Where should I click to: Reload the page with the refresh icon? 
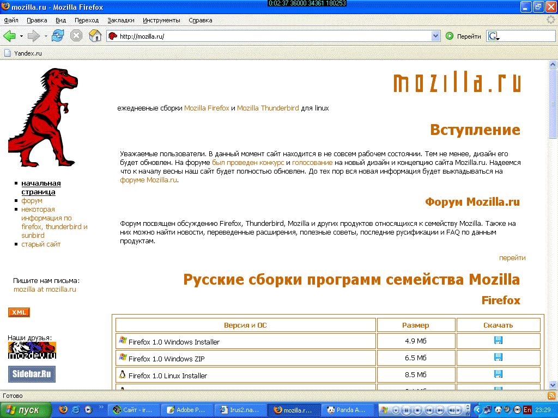tap(58, 36)
